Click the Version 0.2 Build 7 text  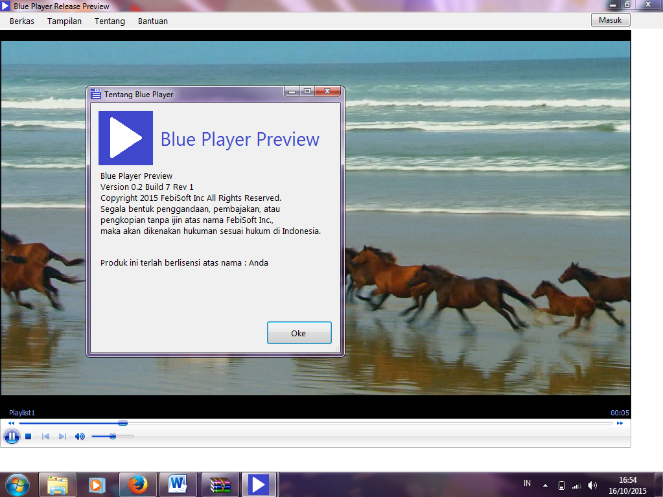coord(146,187)
